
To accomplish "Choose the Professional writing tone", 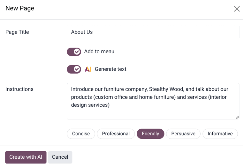I will tap(116, 134).
